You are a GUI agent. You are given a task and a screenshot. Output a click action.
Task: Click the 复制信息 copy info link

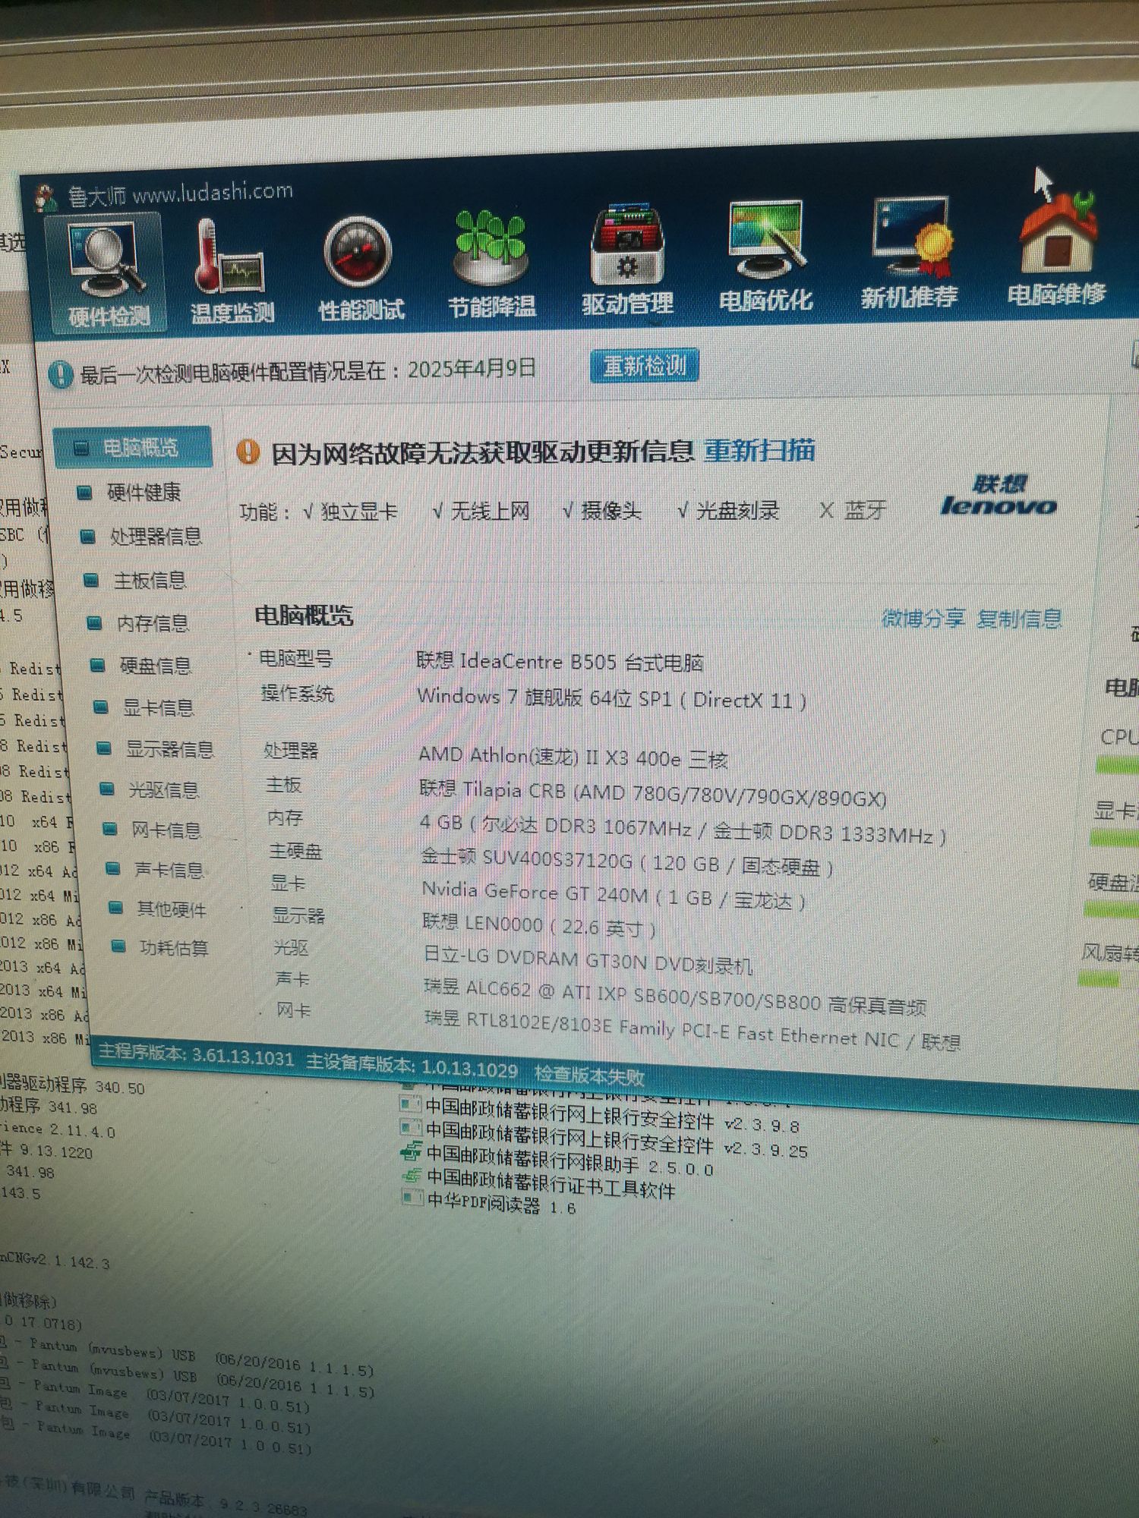coord(1019,619)
